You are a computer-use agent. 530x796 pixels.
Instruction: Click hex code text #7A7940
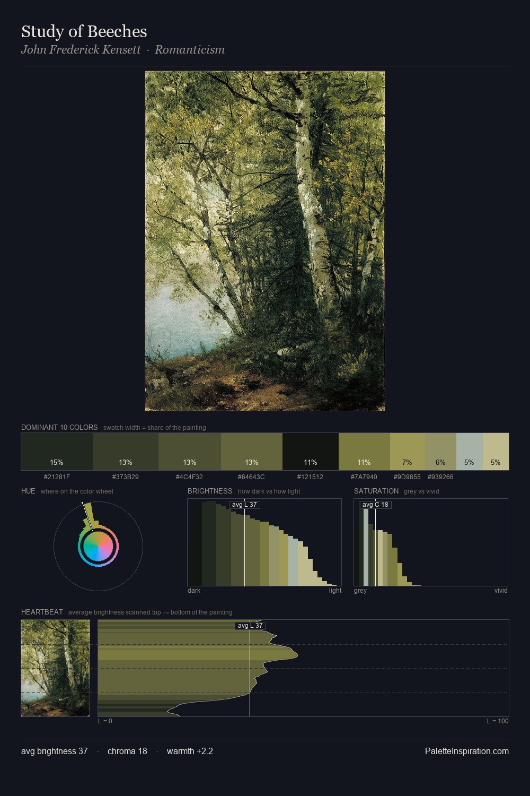(x=364, y=477)
